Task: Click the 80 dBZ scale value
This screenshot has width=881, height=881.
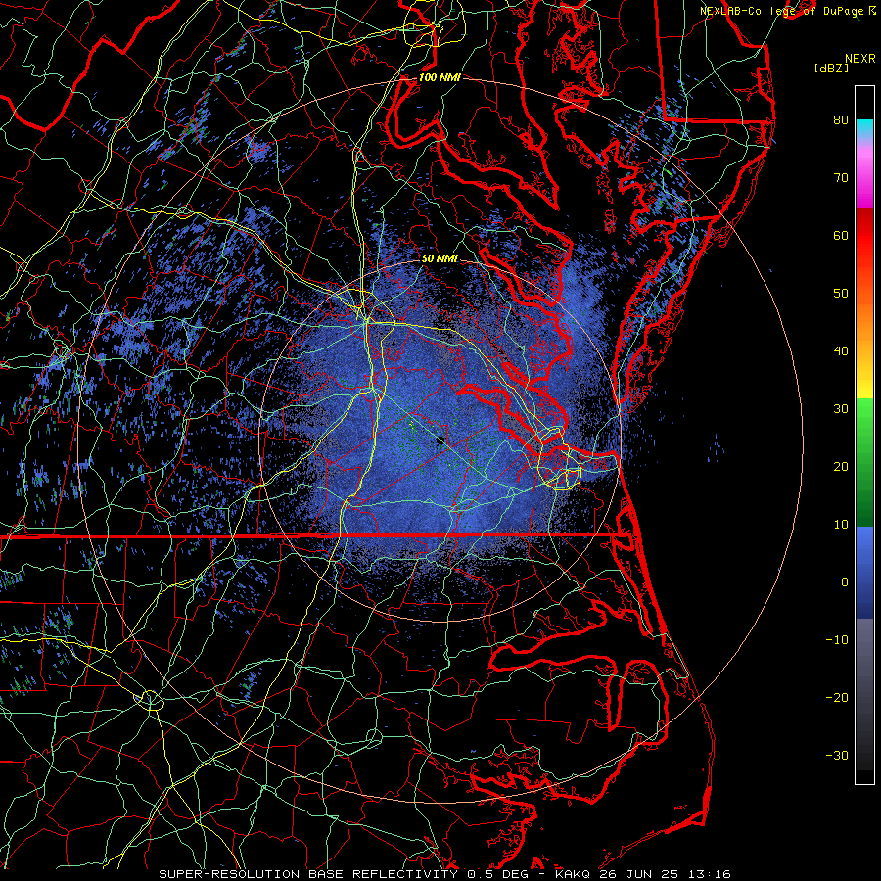Action: tap(841, 119)
